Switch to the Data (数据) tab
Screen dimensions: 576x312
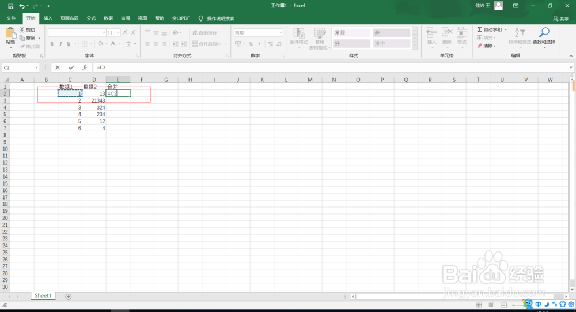(x=108, y=18)
